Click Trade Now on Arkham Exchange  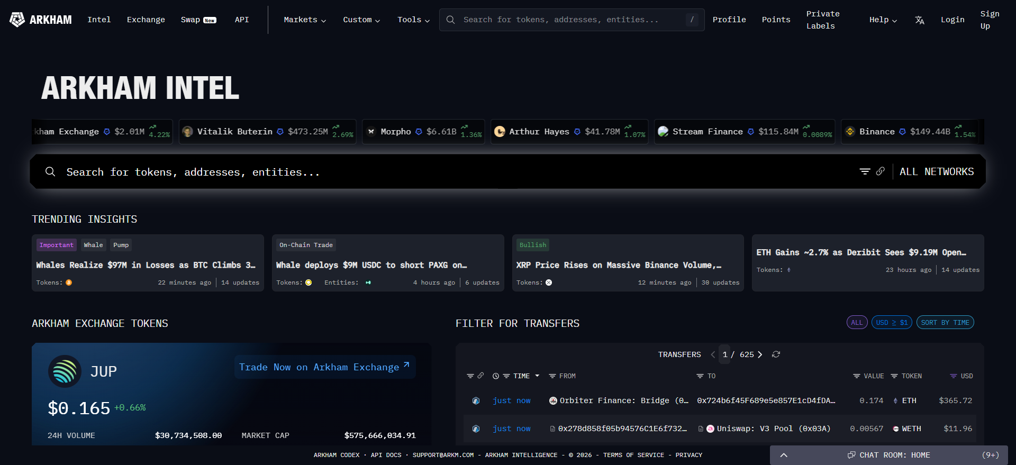coord(324,367)
